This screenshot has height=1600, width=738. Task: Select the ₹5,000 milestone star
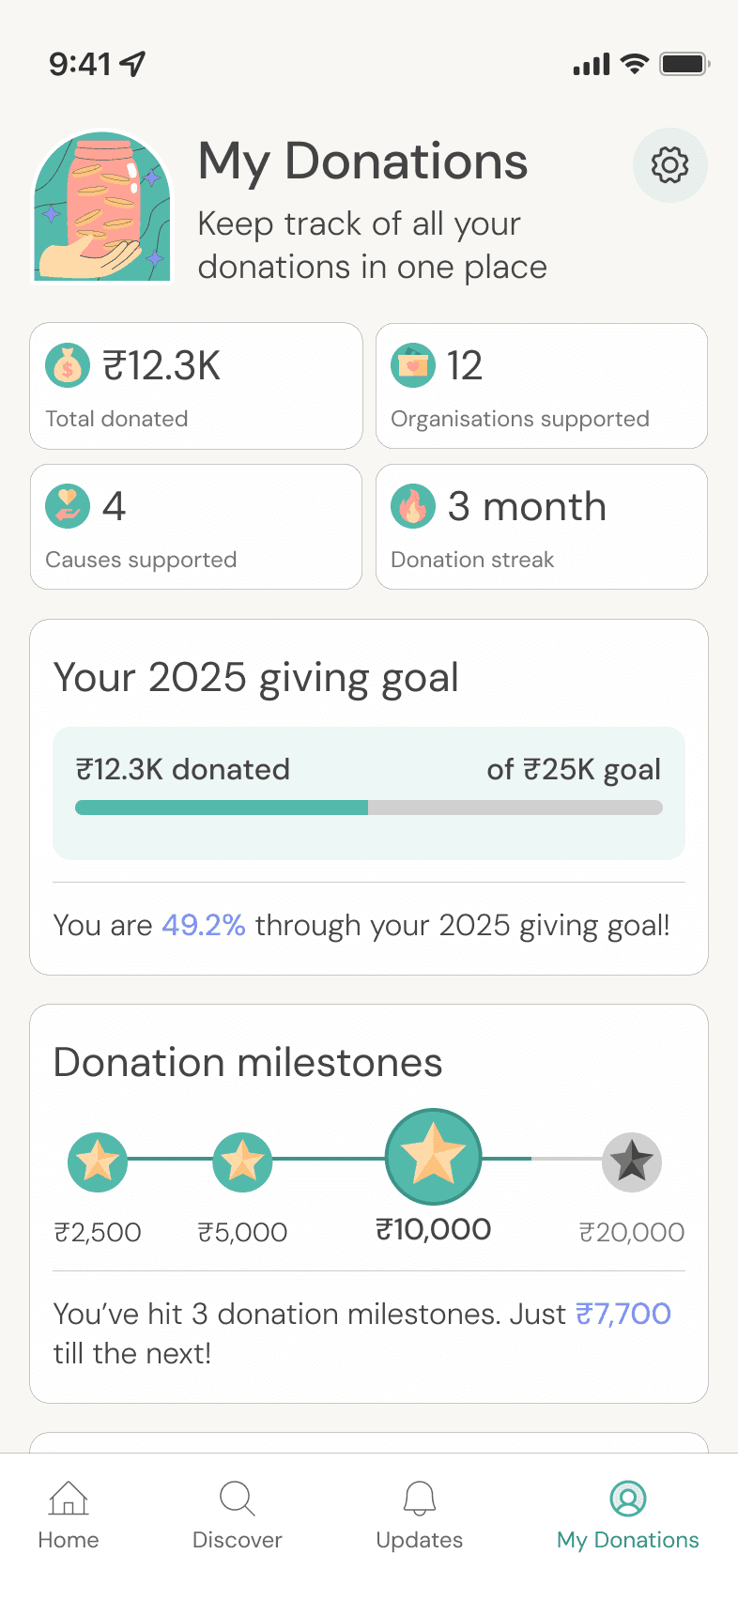pyautogui.click(x=242, y=1162)
